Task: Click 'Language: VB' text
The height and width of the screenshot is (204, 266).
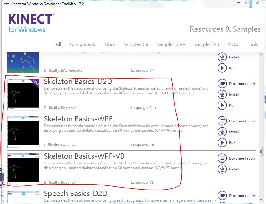Action: point(142,183)
